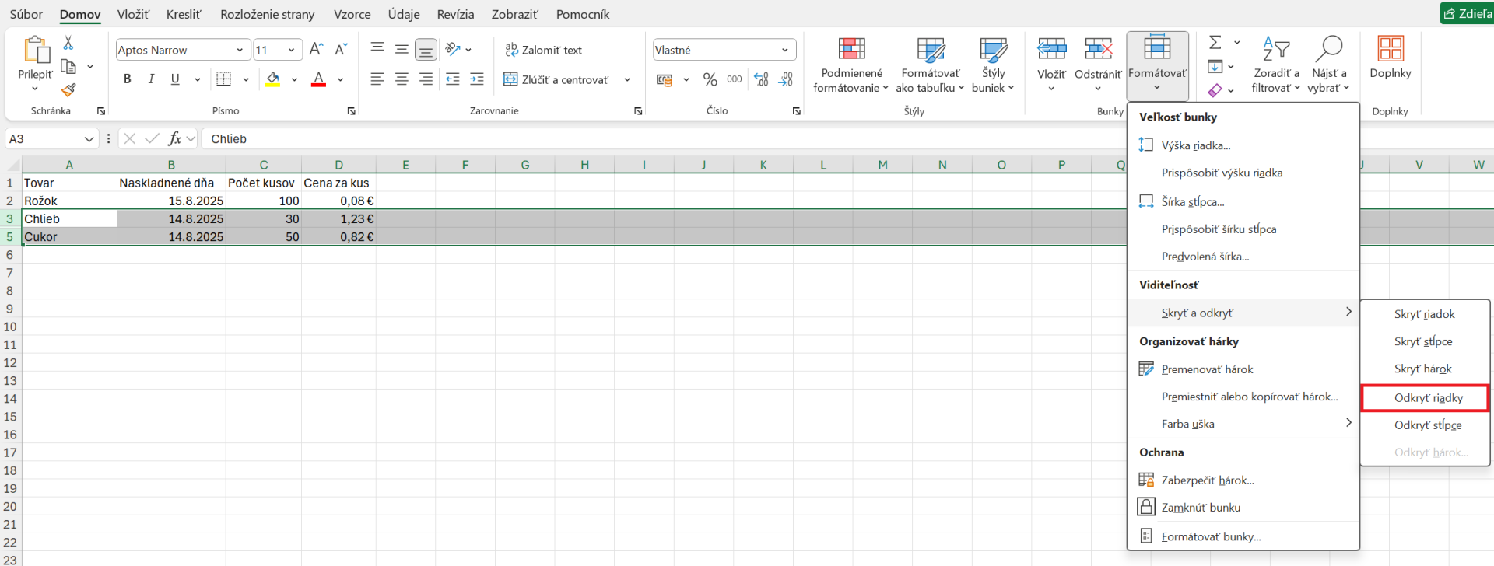Viewport: 1494px width, 566px height.
Task: Open the Vzorce ribbon tab
Action: click(352, 14)
